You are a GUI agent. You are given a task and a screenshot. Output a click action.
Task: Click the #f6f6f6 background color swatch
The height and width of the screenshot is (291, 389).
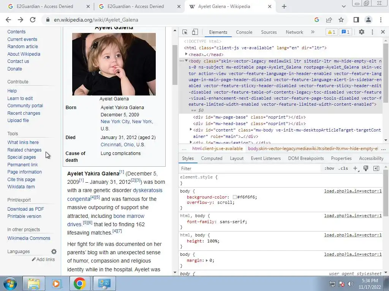(x=234, y=197)
